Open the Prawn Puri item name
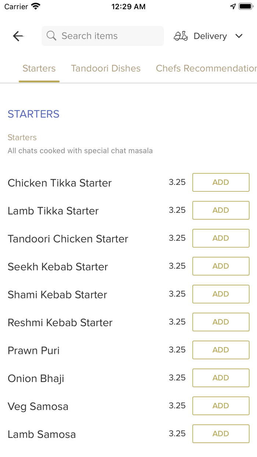 pyautogui.click(x=34, y=350)
